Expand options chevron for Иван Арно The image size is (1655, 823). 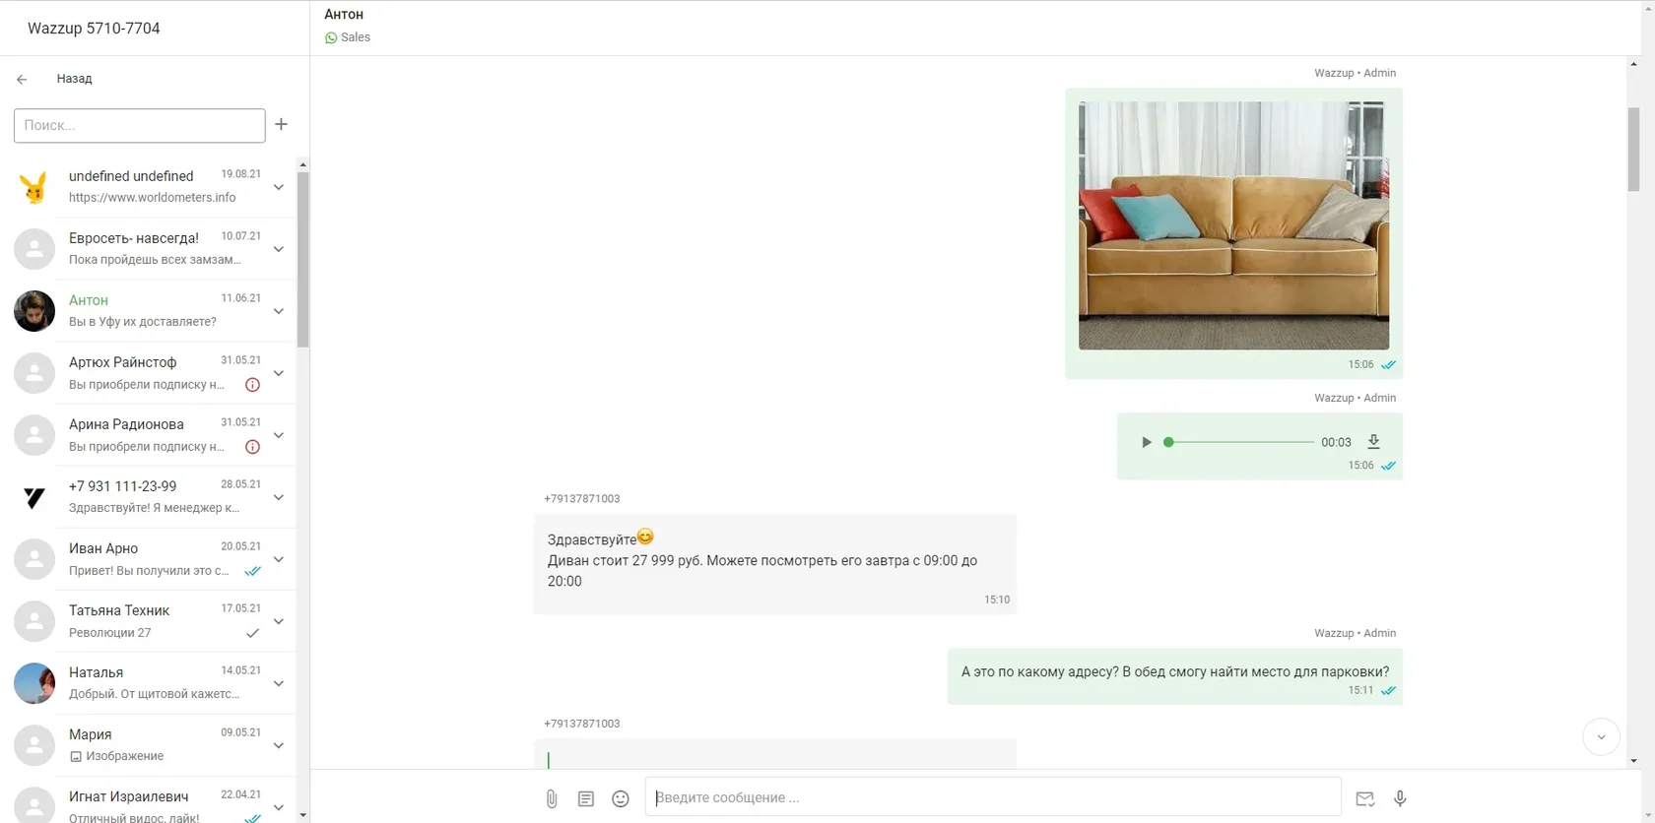(x=279, y=559)
